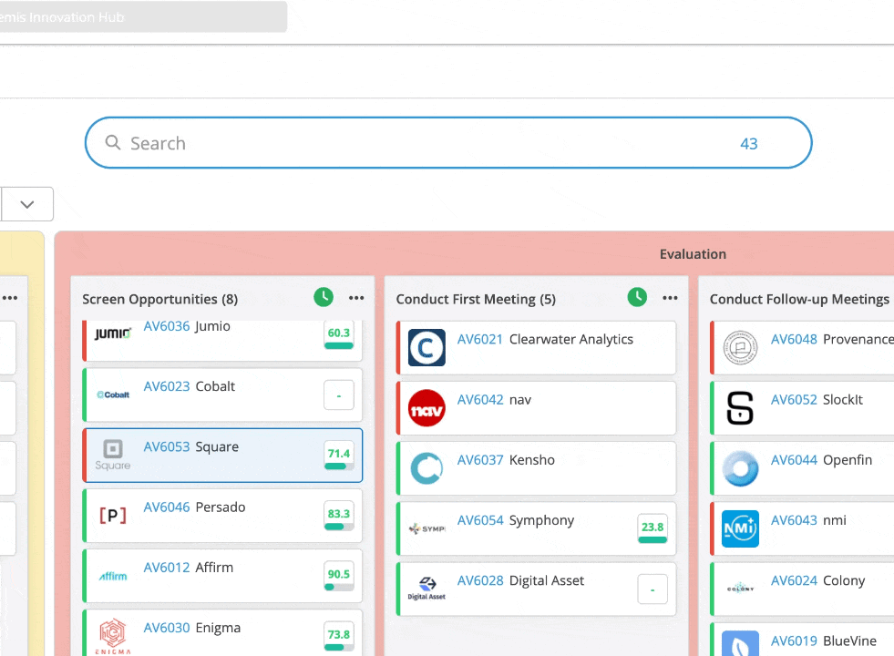Click the Symphony logo icon
Image resolution: width=894 pixels, height=656 pixels.
427,529
